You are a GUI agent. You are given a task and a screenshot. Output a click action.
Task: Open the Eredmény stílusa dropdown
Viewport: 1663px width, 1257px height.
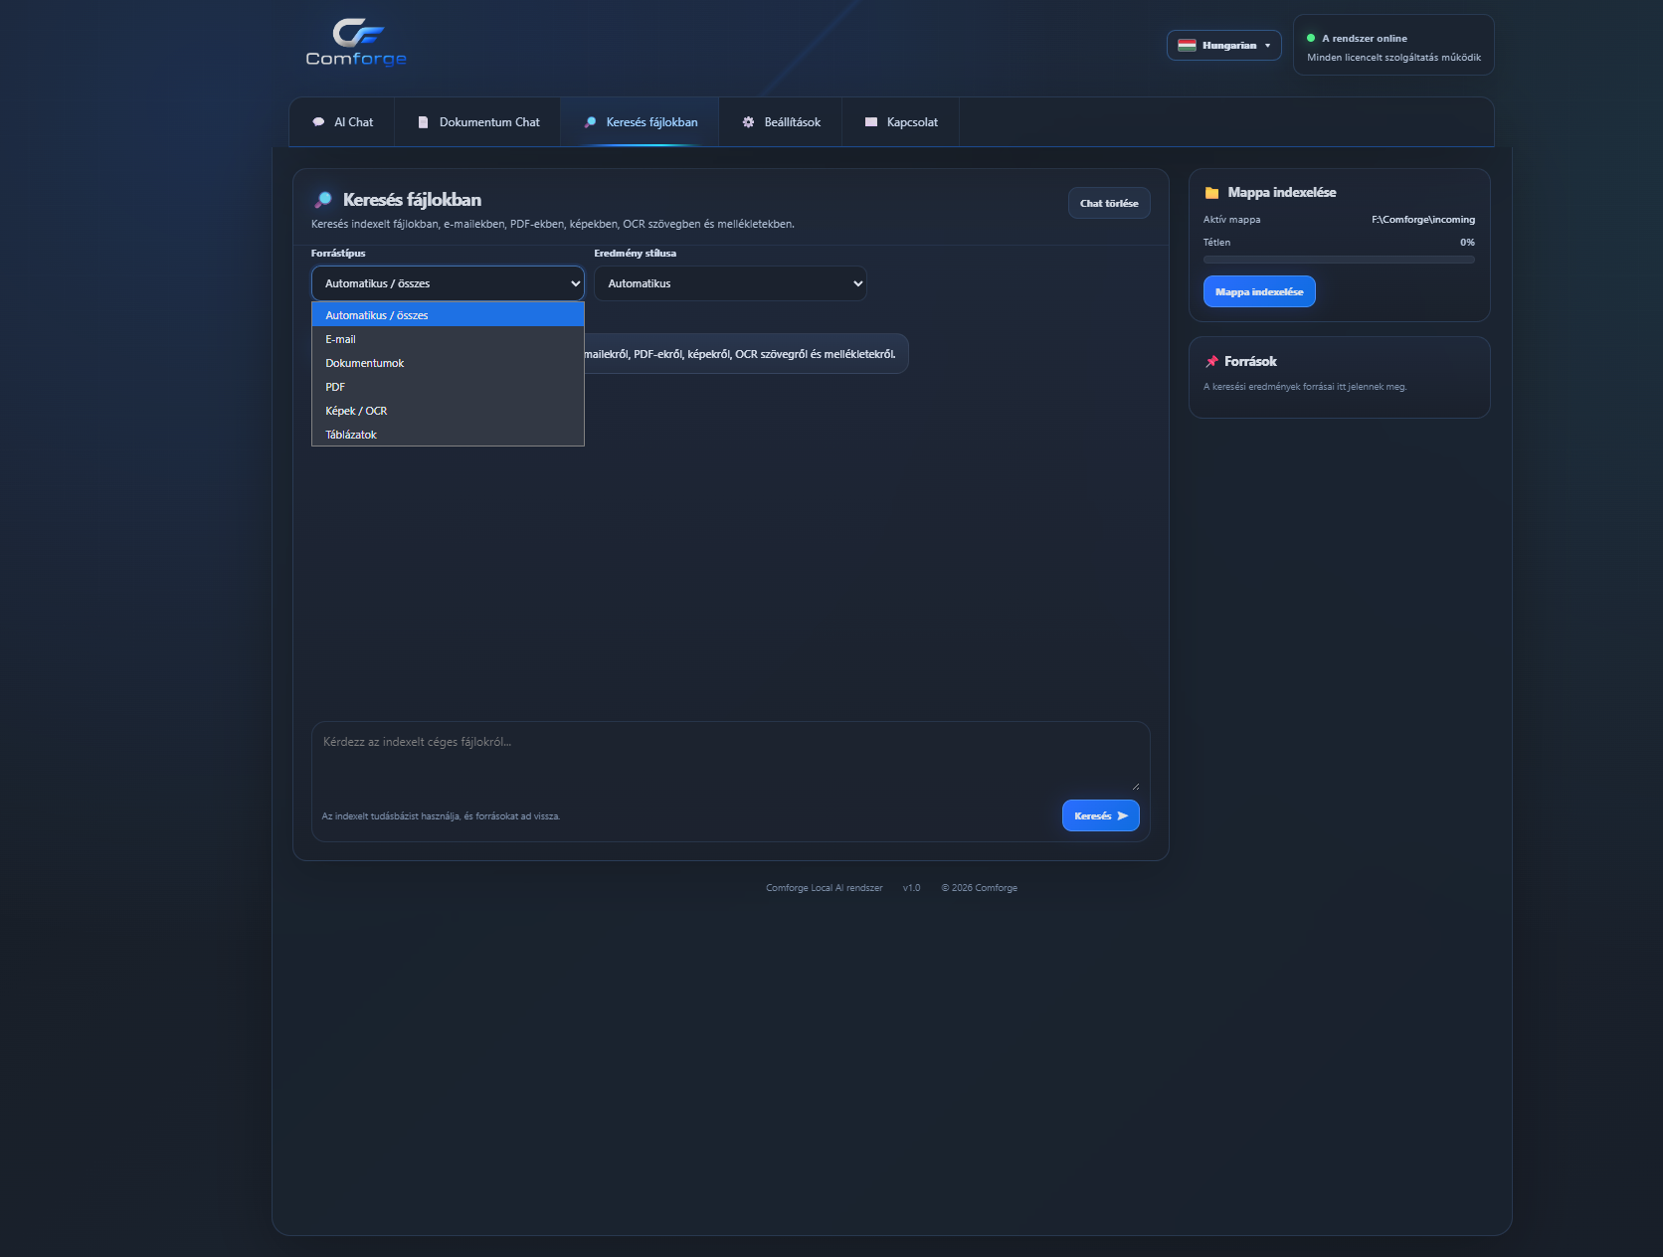click(730, 283)
